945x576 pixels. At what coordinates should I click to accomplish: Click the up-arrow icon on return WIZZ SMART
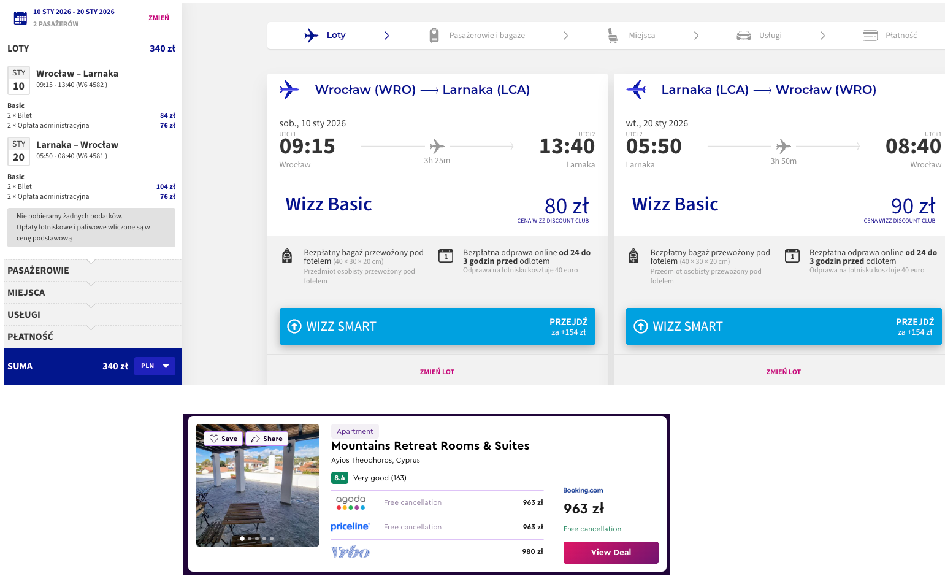(x=641, y=326)
